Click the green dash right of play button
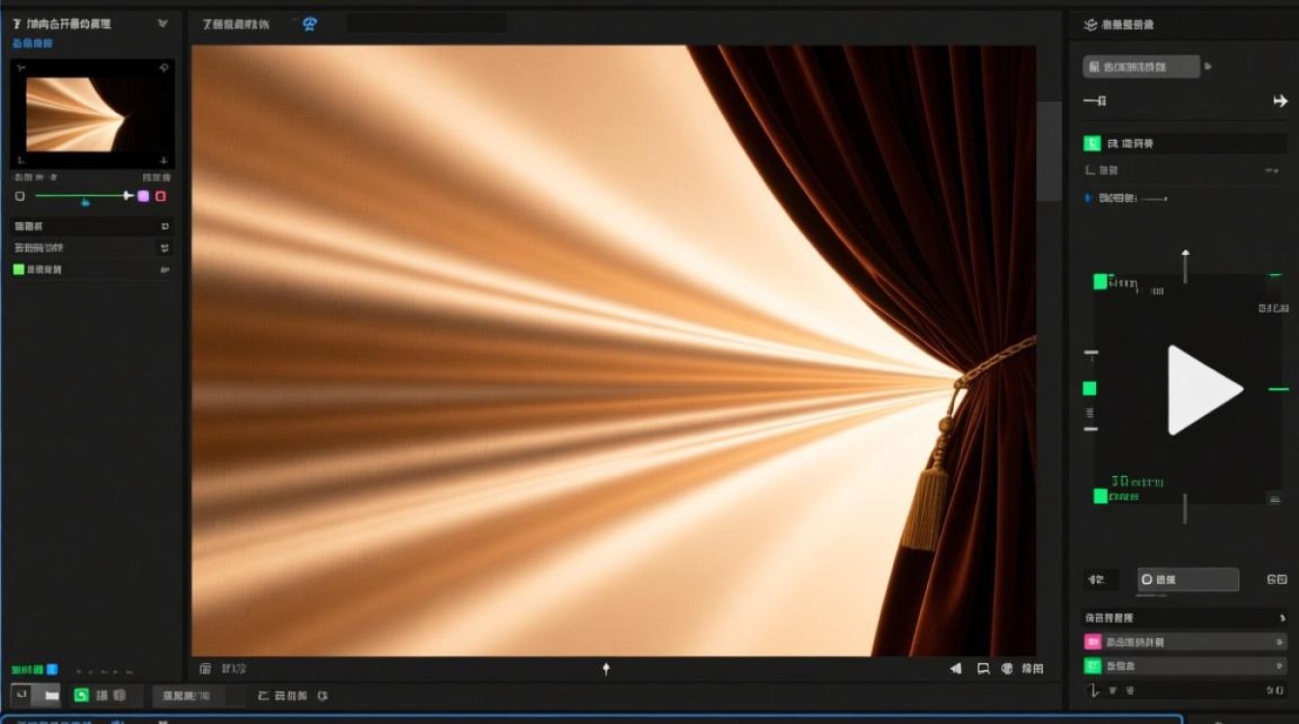1299x724 pixels. [x=1279, y=389]
